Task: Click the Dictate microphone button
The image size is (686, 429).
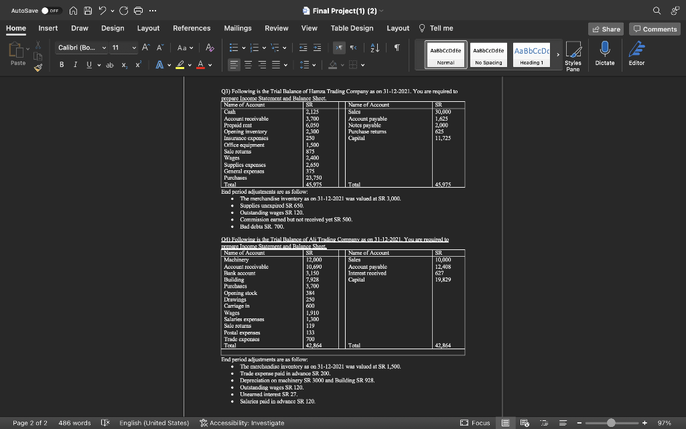Action: coord(605,54)
